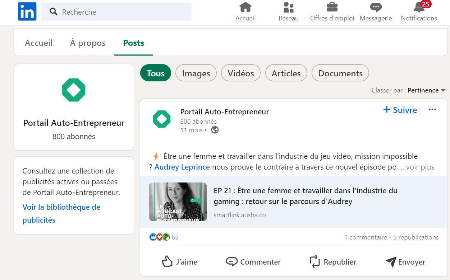Select the Articles filter chip
The width and height of the screenshot is (450, 280).
pos(286,73)
